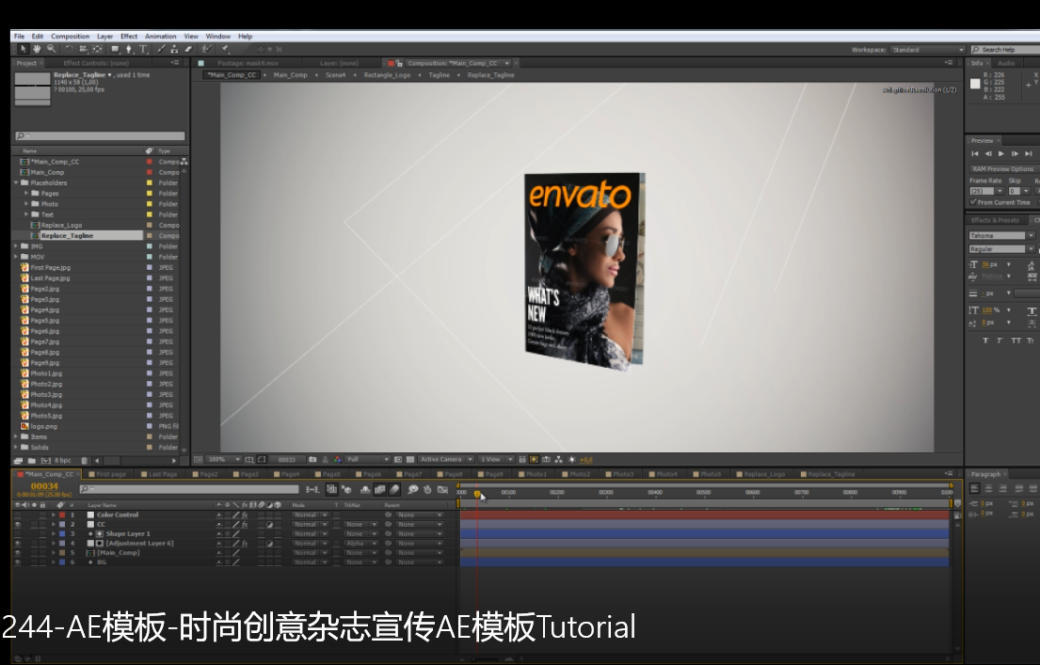Screen dimensions: 1040x665
Task: Toggle From Current Time checkbox
Action: [974, 202]
